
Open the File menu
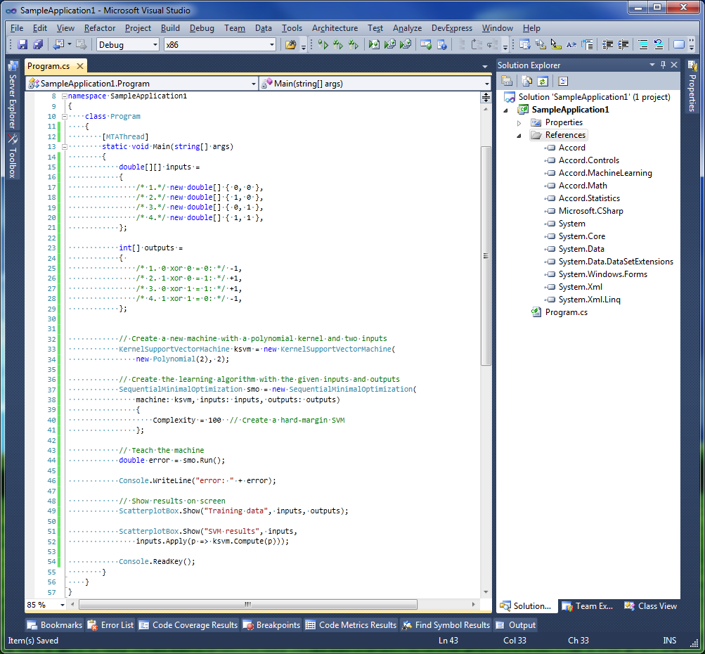[x=17, y=28]
